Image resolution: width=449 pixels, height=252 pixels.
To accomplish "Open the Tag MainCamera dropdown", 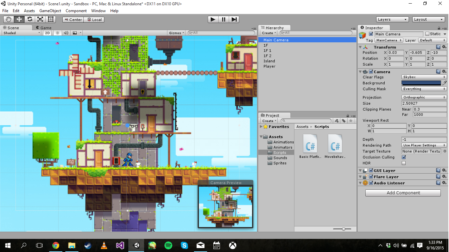I will tap(389, 40).
